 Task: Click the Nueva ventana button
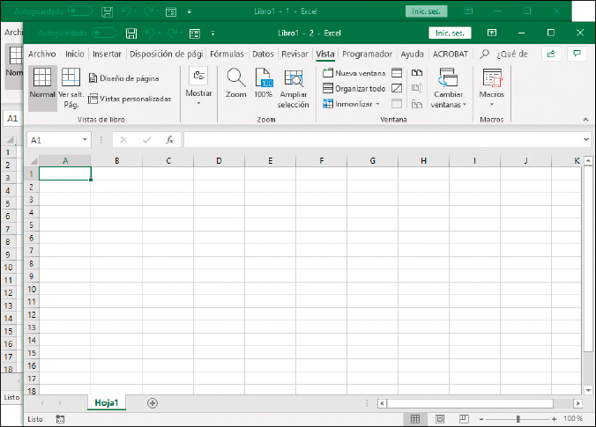point(354,73)
